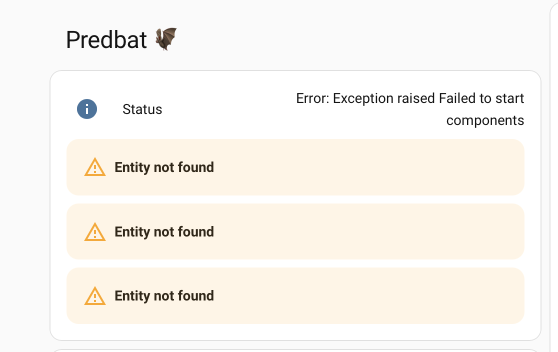Image resolution: width=558 pixels, height=352 pixels.
Task: Click blank space between Status label and error text
Action: point(228,109)
